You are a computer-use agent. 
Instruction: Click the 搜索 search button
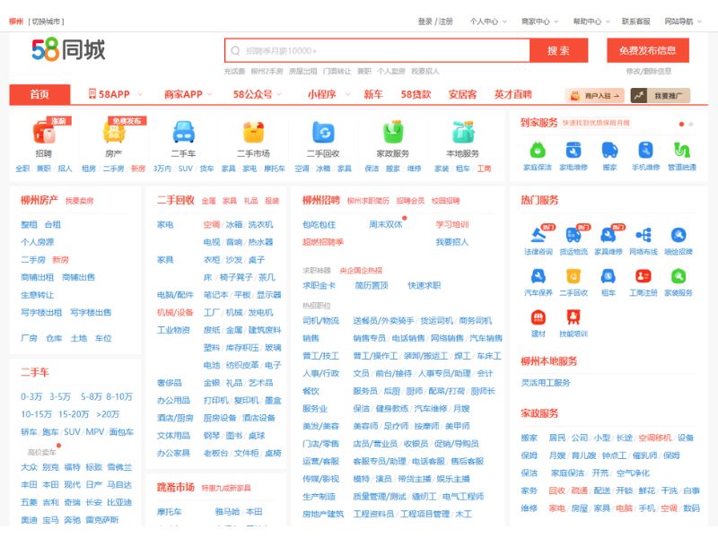[x=558, y=50]
